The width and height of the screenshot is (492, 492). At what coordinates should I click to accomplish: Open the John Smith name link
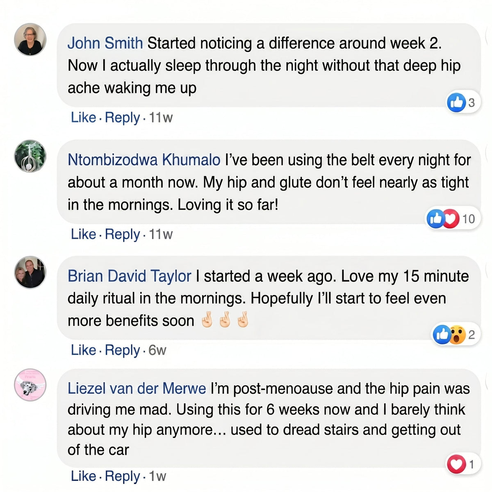point(105,43)
